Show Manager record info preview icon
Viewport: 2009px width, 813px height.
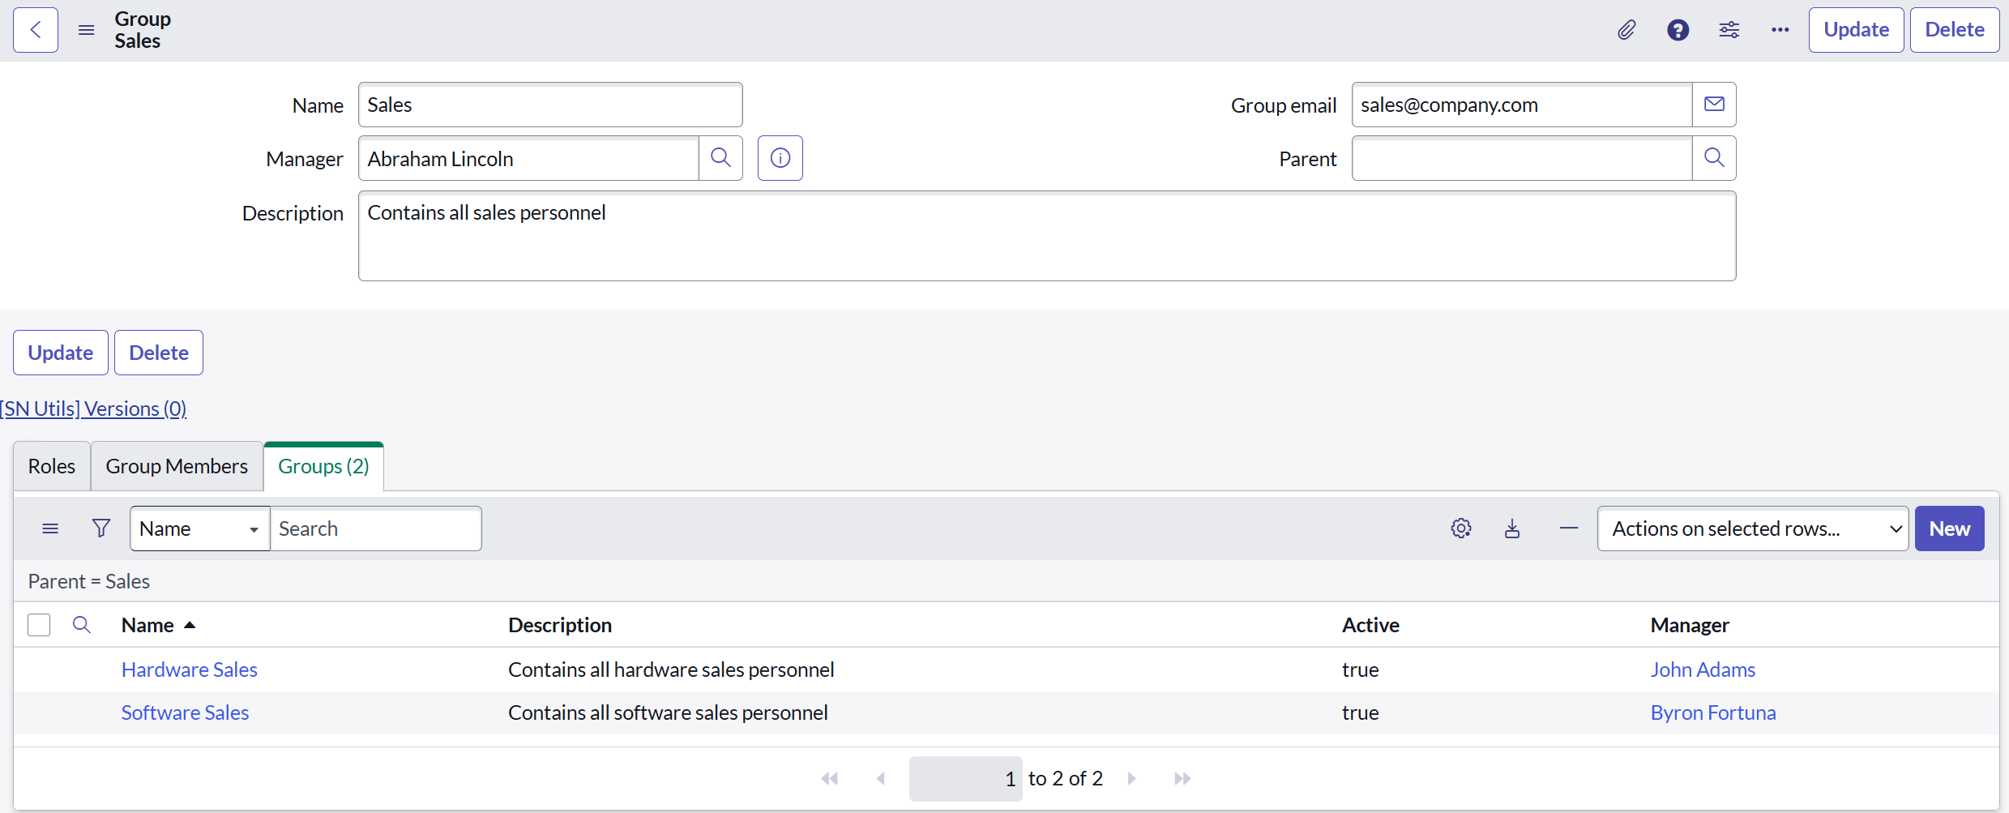coord(780,158)
